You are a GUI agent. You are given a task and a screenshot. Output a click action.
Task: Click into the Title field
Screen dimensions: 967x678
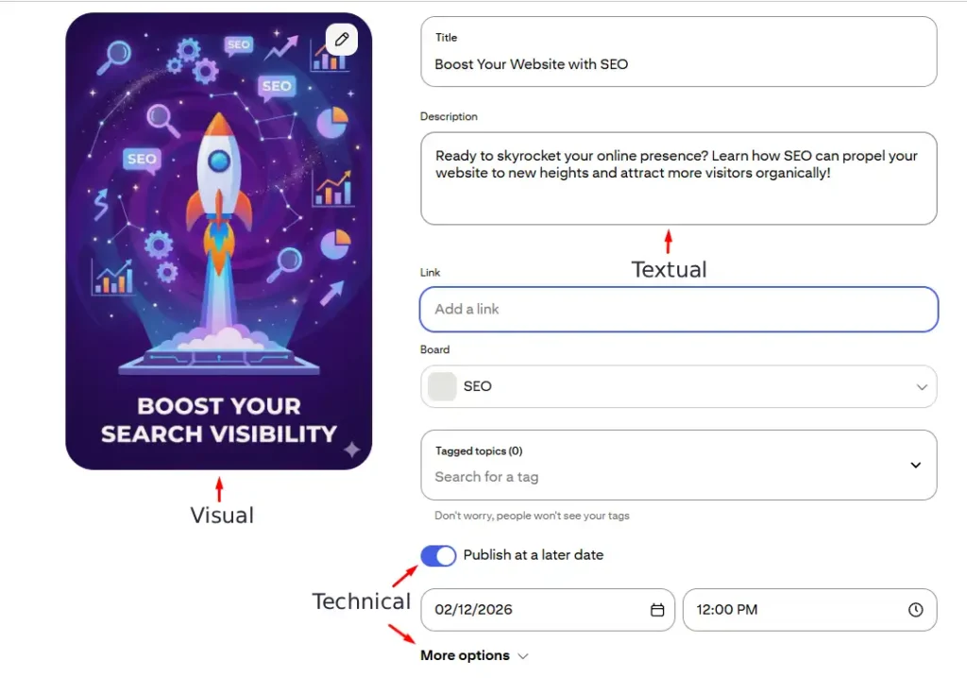click(678, 64)
